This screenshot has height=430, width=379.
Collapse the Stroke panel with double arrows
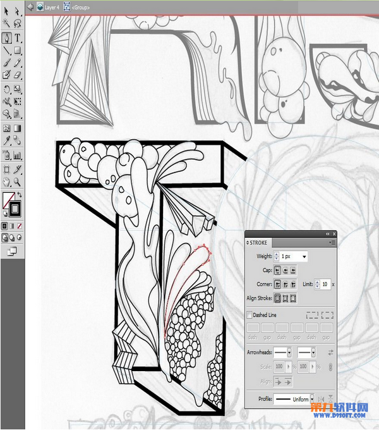328,234
